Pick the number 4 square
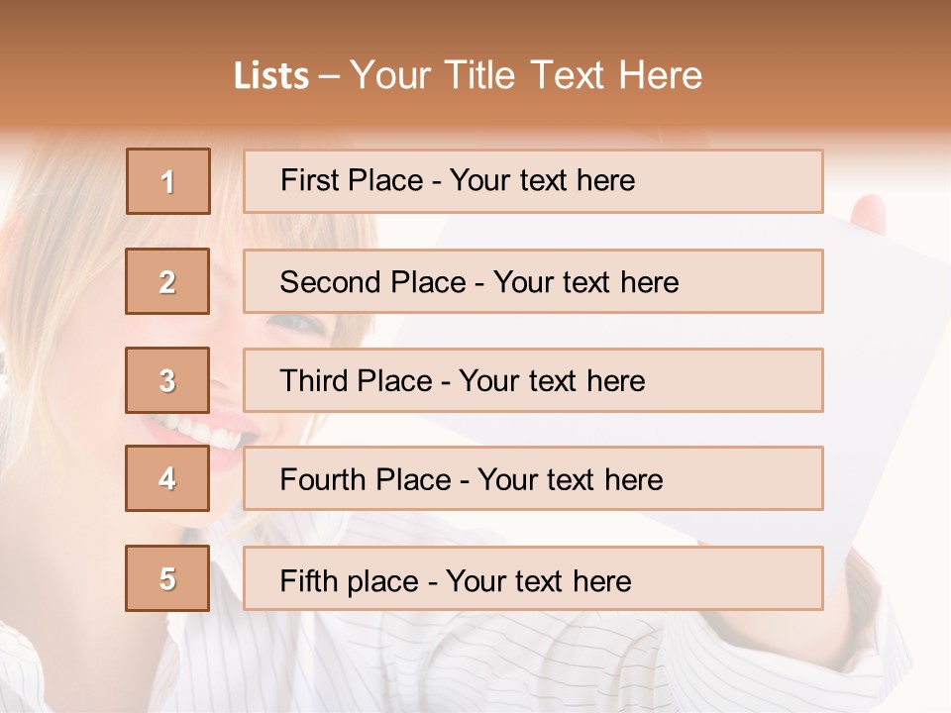Image resolution: width=951 pixels, height=713 pixels. point(167,478)
